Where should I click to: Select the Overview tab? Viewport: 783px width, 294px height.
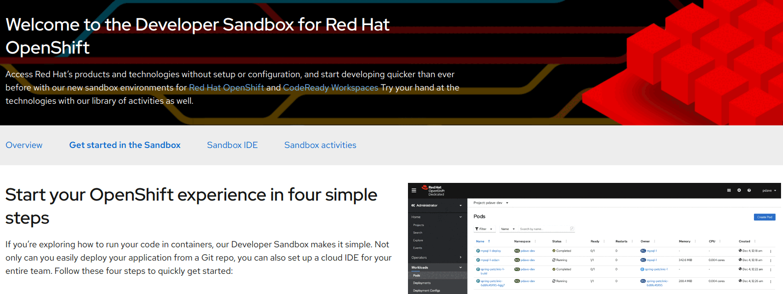coord(24,145)
